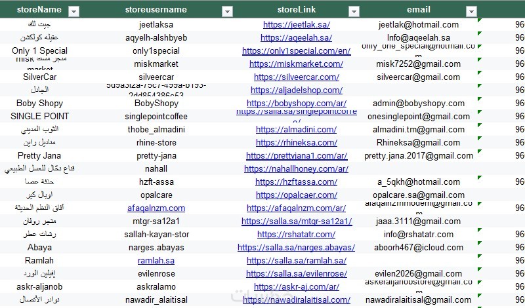Click the green error indicator beside Info@aqeelah.sa

click(x=480, y=33)
